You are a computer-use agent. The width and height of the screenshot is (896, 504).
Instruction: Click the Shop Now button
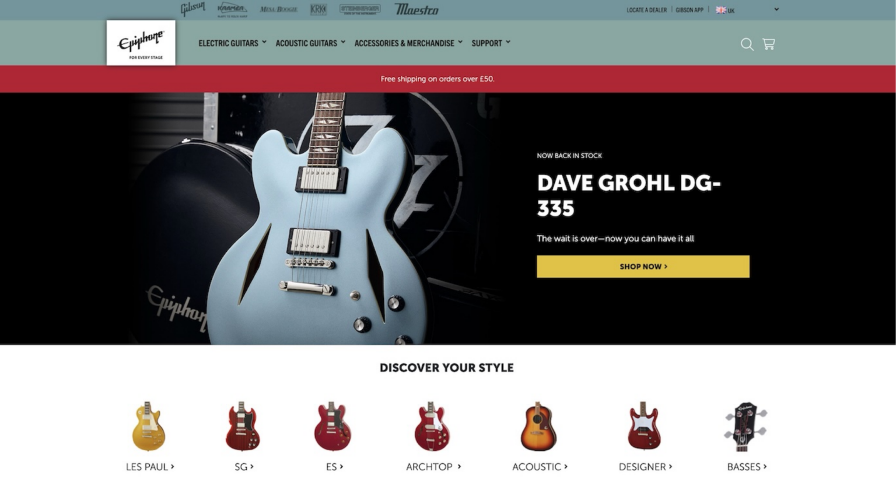[643, 267]
